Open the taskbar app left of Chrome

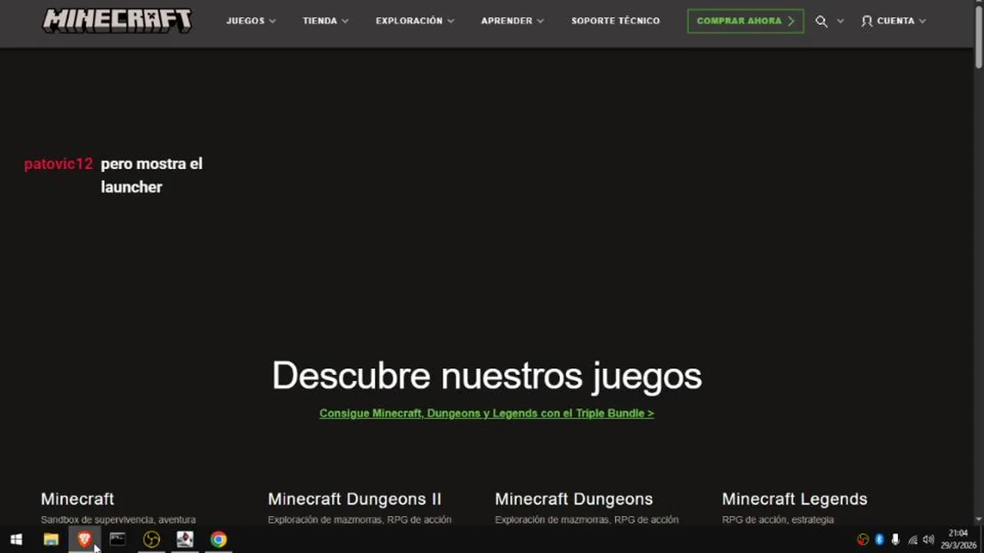pyautogui.click(x=184, y=539)
